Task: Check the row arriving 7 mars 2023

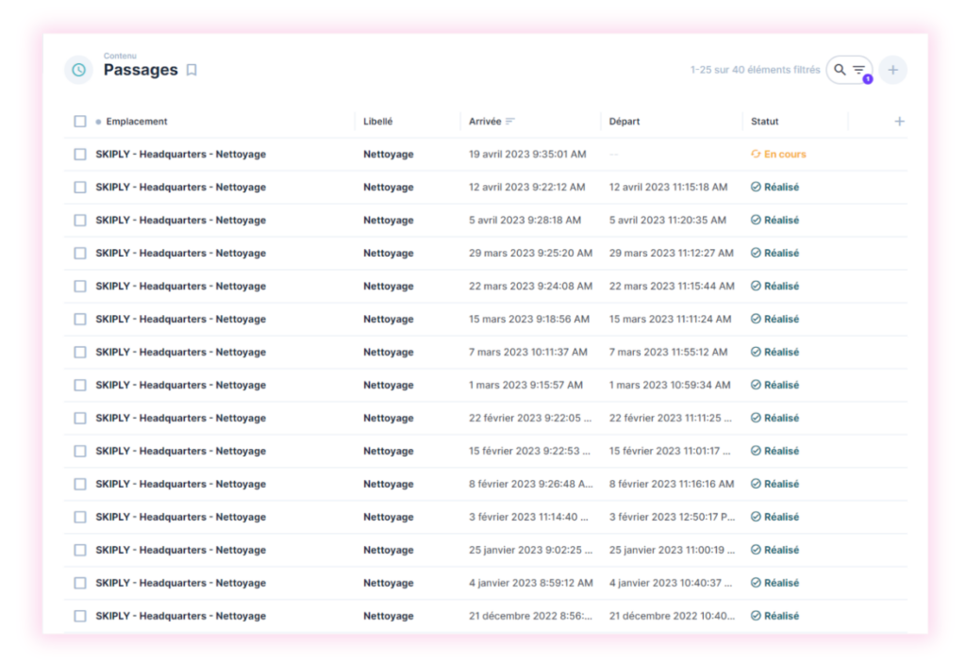Action: tap(80, 352)
